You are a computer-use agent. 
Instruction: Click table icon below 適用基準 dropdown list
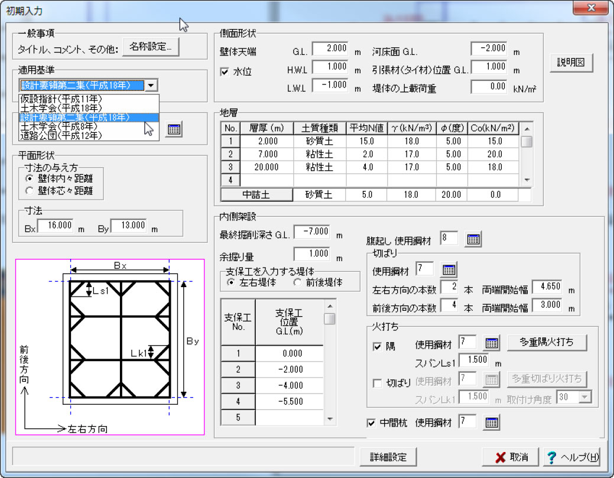174,130
